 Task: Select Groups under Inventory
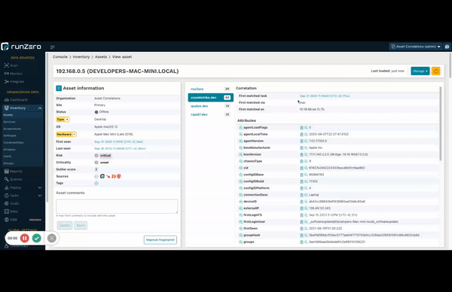[x=8, y=163]
